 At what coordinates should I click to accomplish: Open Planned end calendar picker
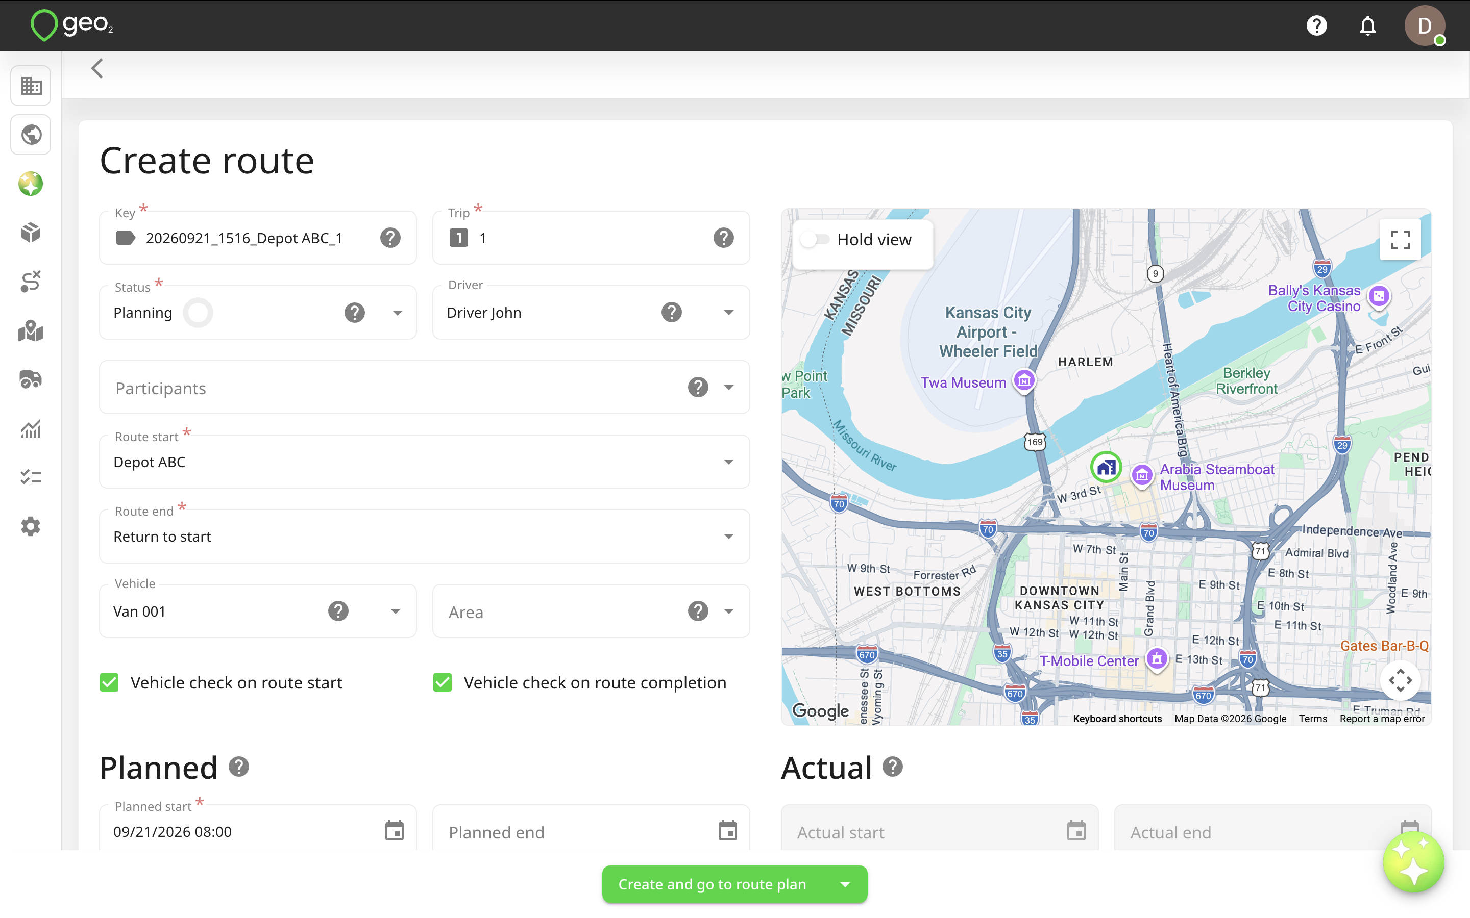tap(728, 831)
